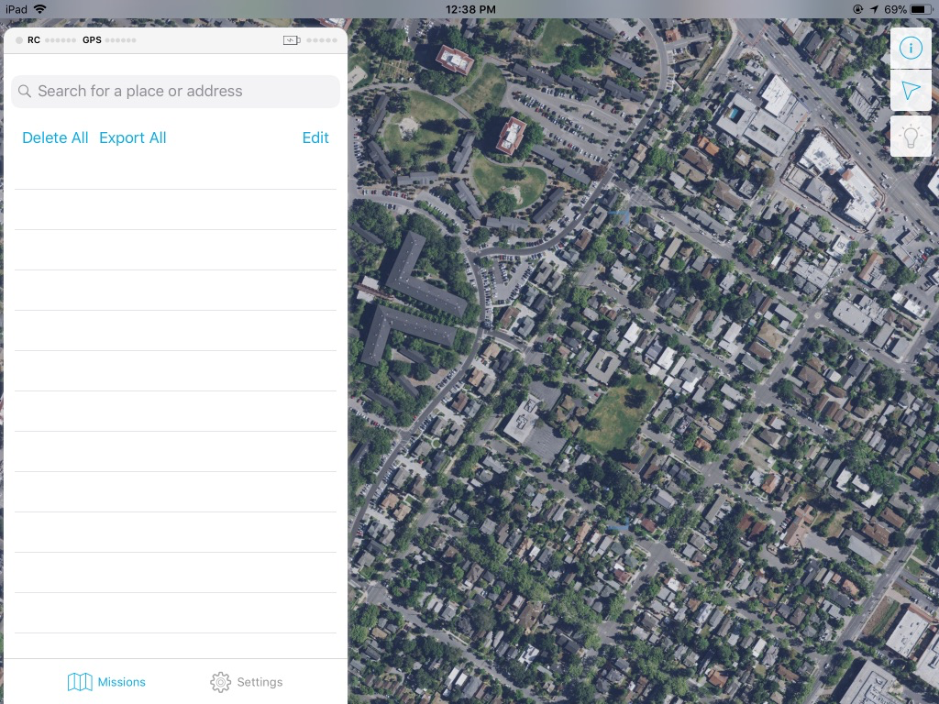Tap the location arrow to center map
Image resolution: width=939 pixels, height=704 pixels.
(x=911, y=91)
